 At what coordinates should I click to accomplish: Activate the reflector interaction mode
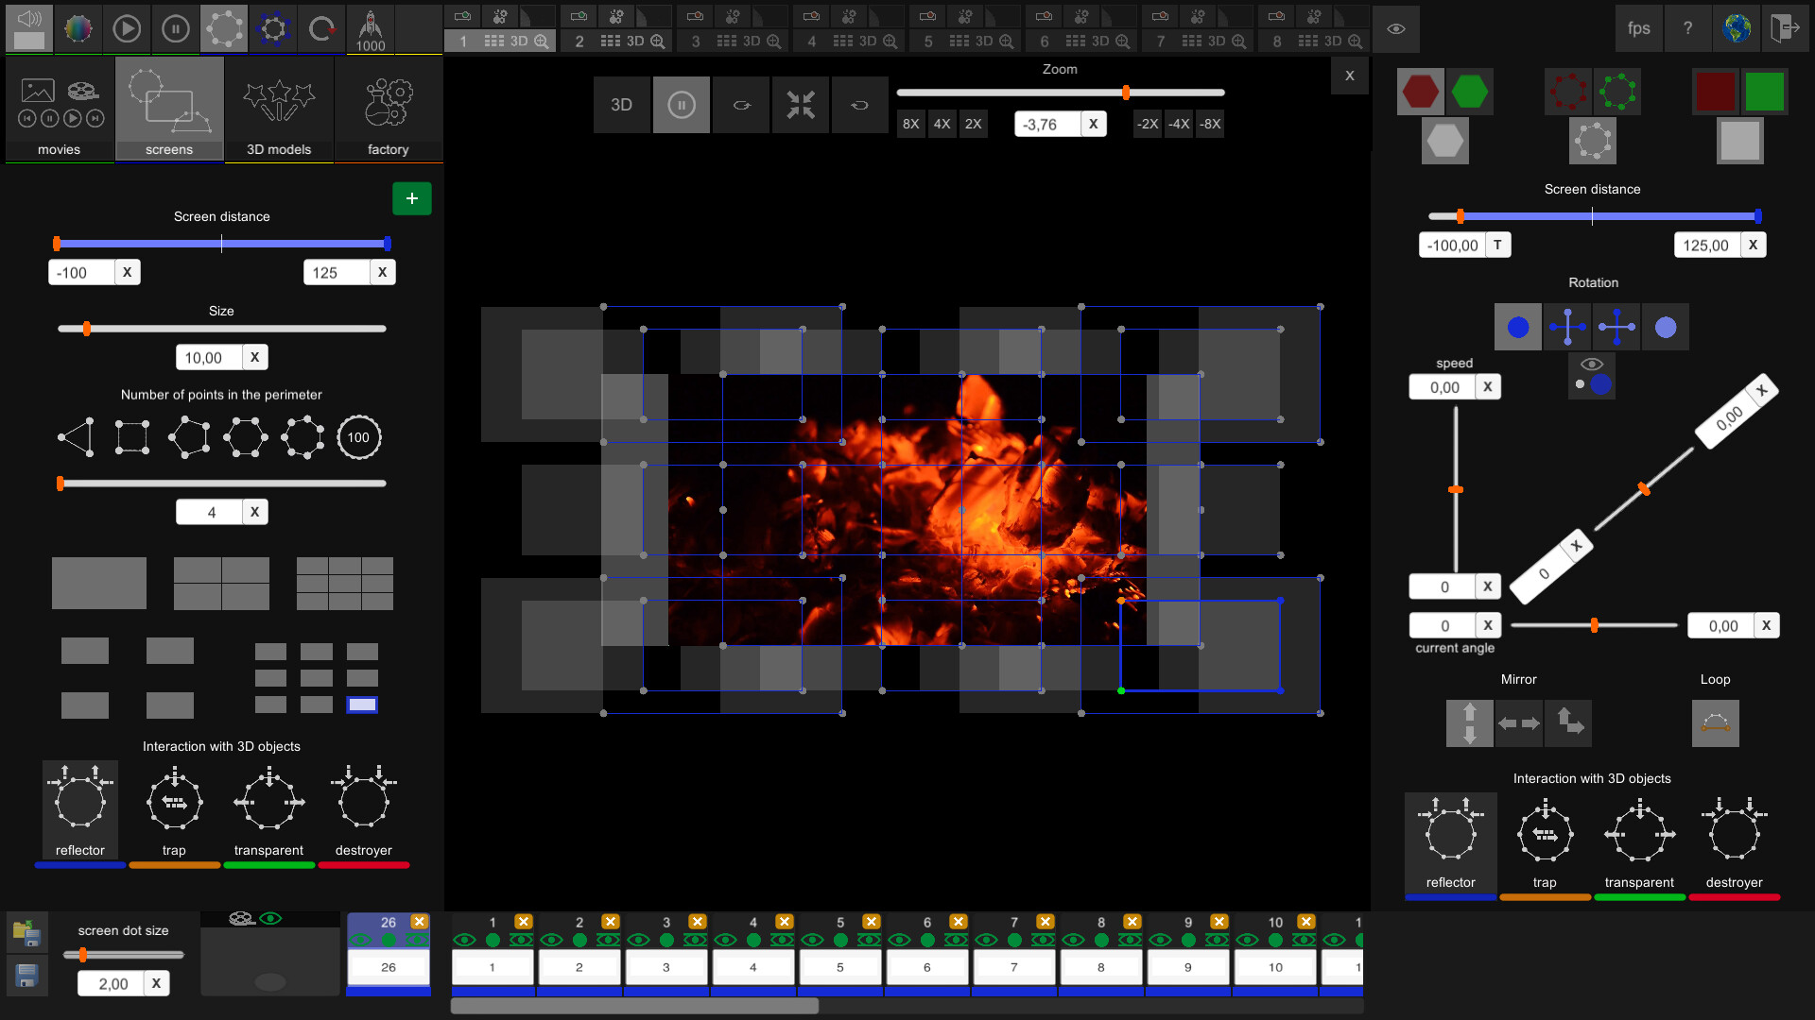point(79,801)
